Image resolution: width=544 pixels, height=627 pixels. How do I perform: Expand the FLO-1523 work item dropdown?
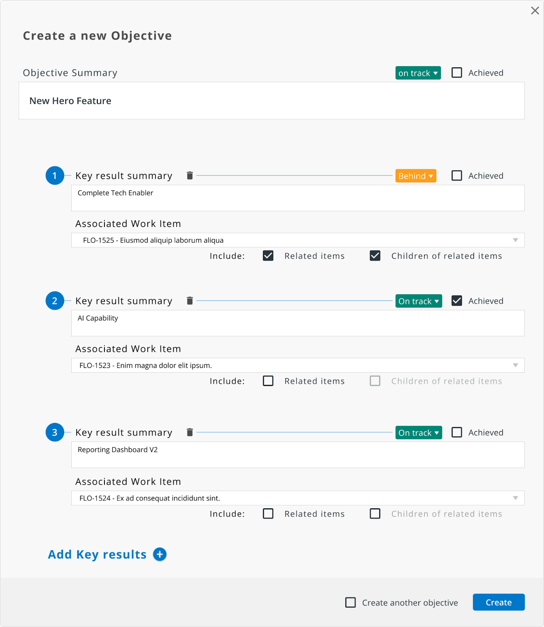point(298,365)
